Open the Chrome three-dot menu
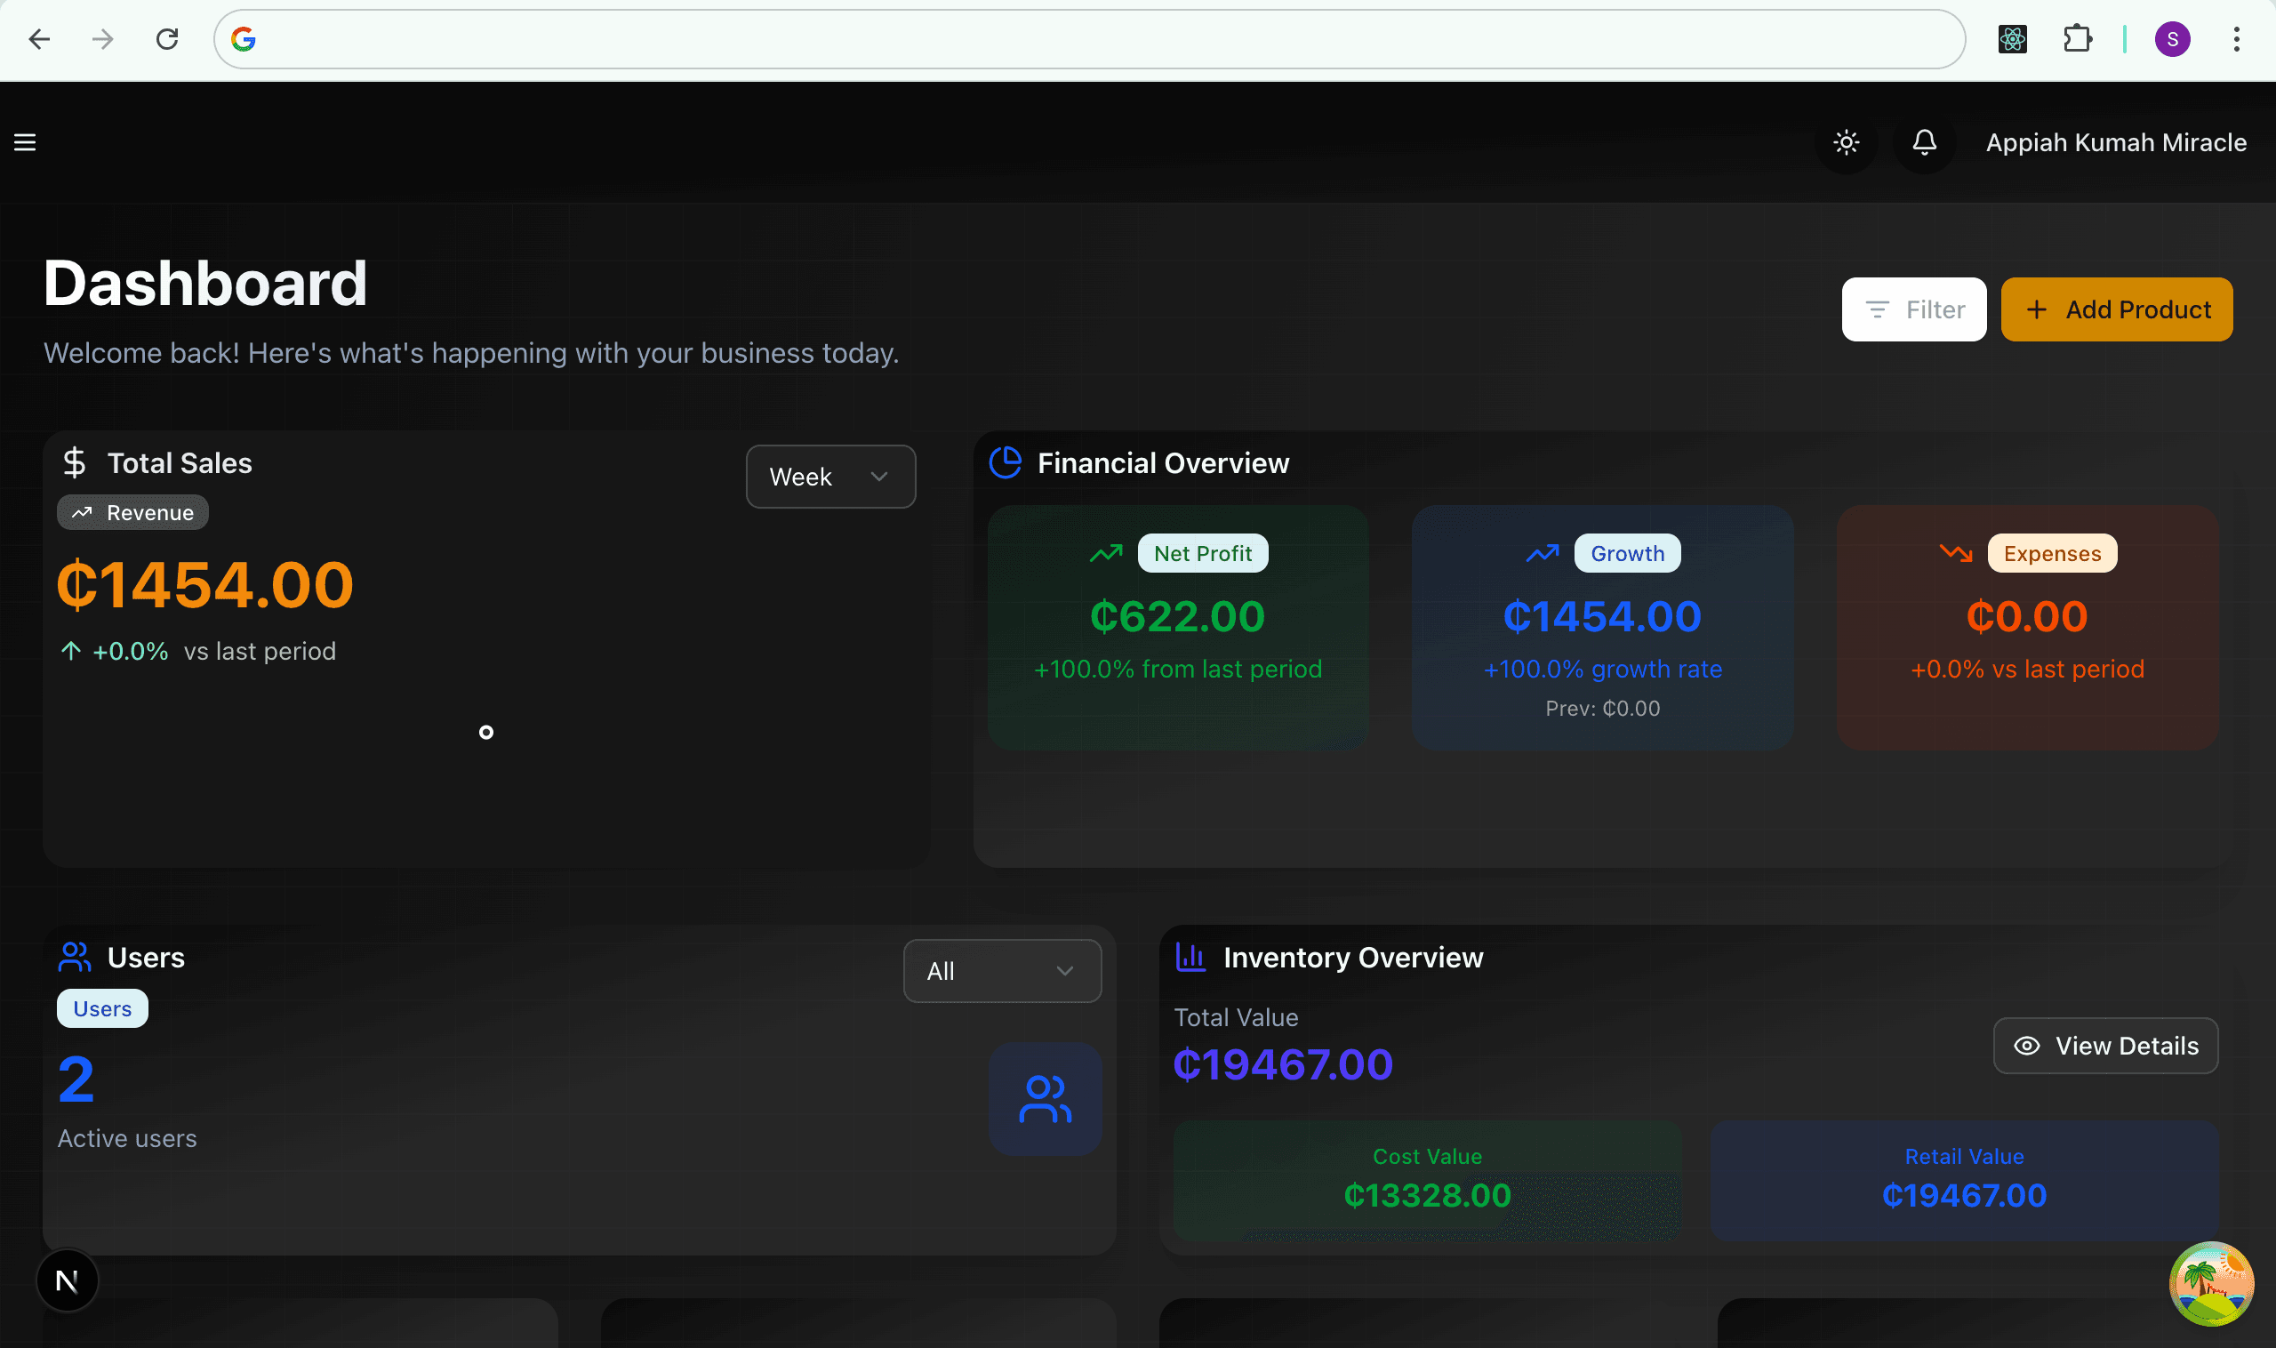This screenshot has height=1348, width=2276. 2236,39
